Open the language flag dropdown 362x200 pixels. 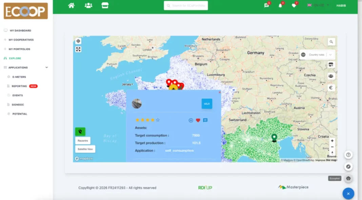318,5
